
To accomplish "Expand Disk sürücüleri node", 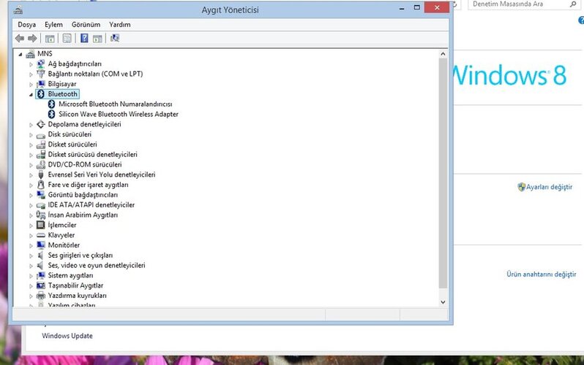I will pyautogui.click(x=31, y=135).
